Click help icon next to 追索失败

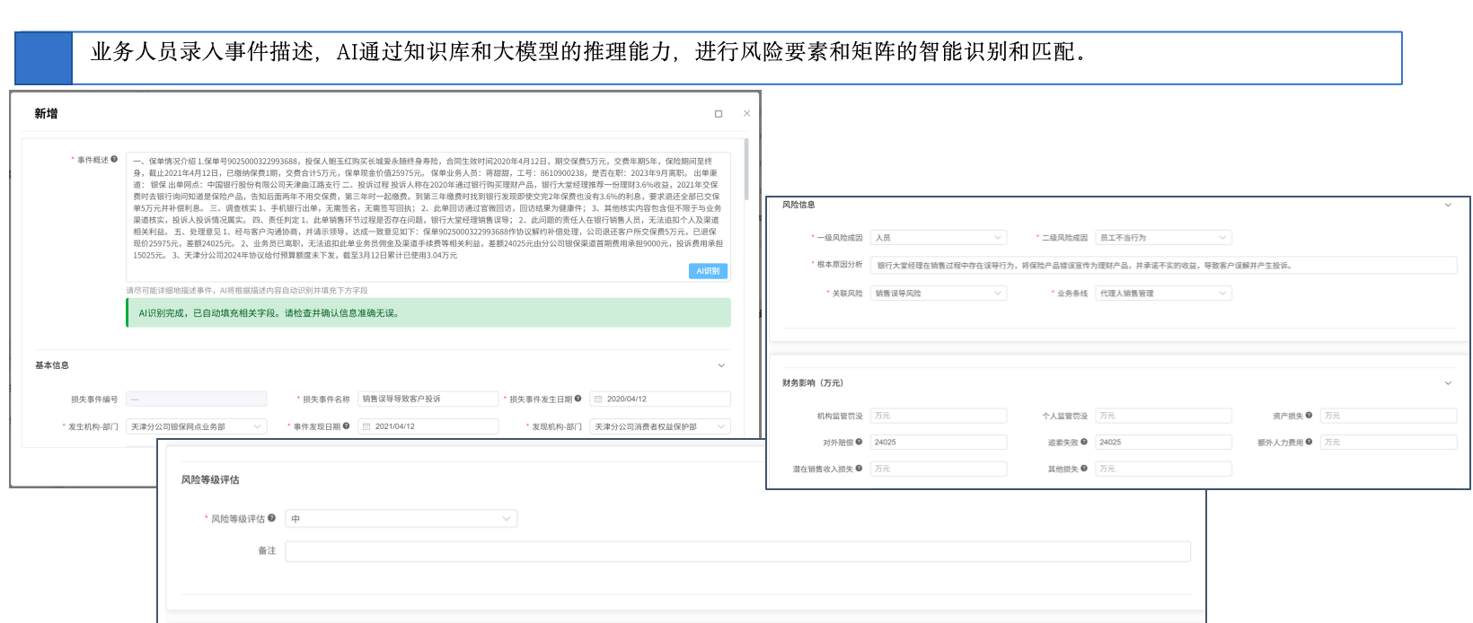coord(1084,442)
